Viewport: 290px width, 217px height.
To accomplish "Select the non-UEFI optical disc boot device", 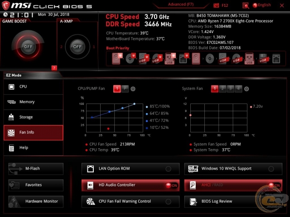I will point(210,58).
